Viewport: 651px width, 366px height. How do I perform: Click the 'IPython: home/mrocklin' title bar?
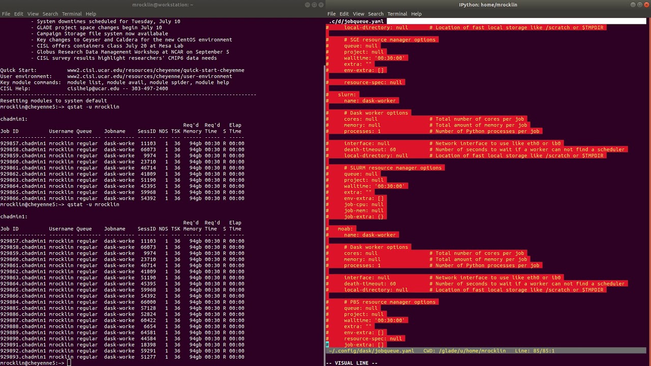488,5
